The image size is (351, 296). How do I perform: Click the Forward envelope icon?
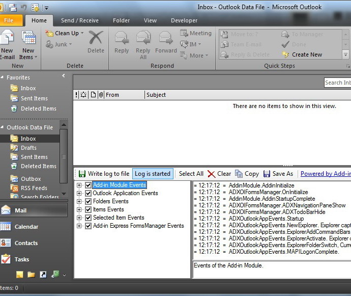tap(166, 37)
